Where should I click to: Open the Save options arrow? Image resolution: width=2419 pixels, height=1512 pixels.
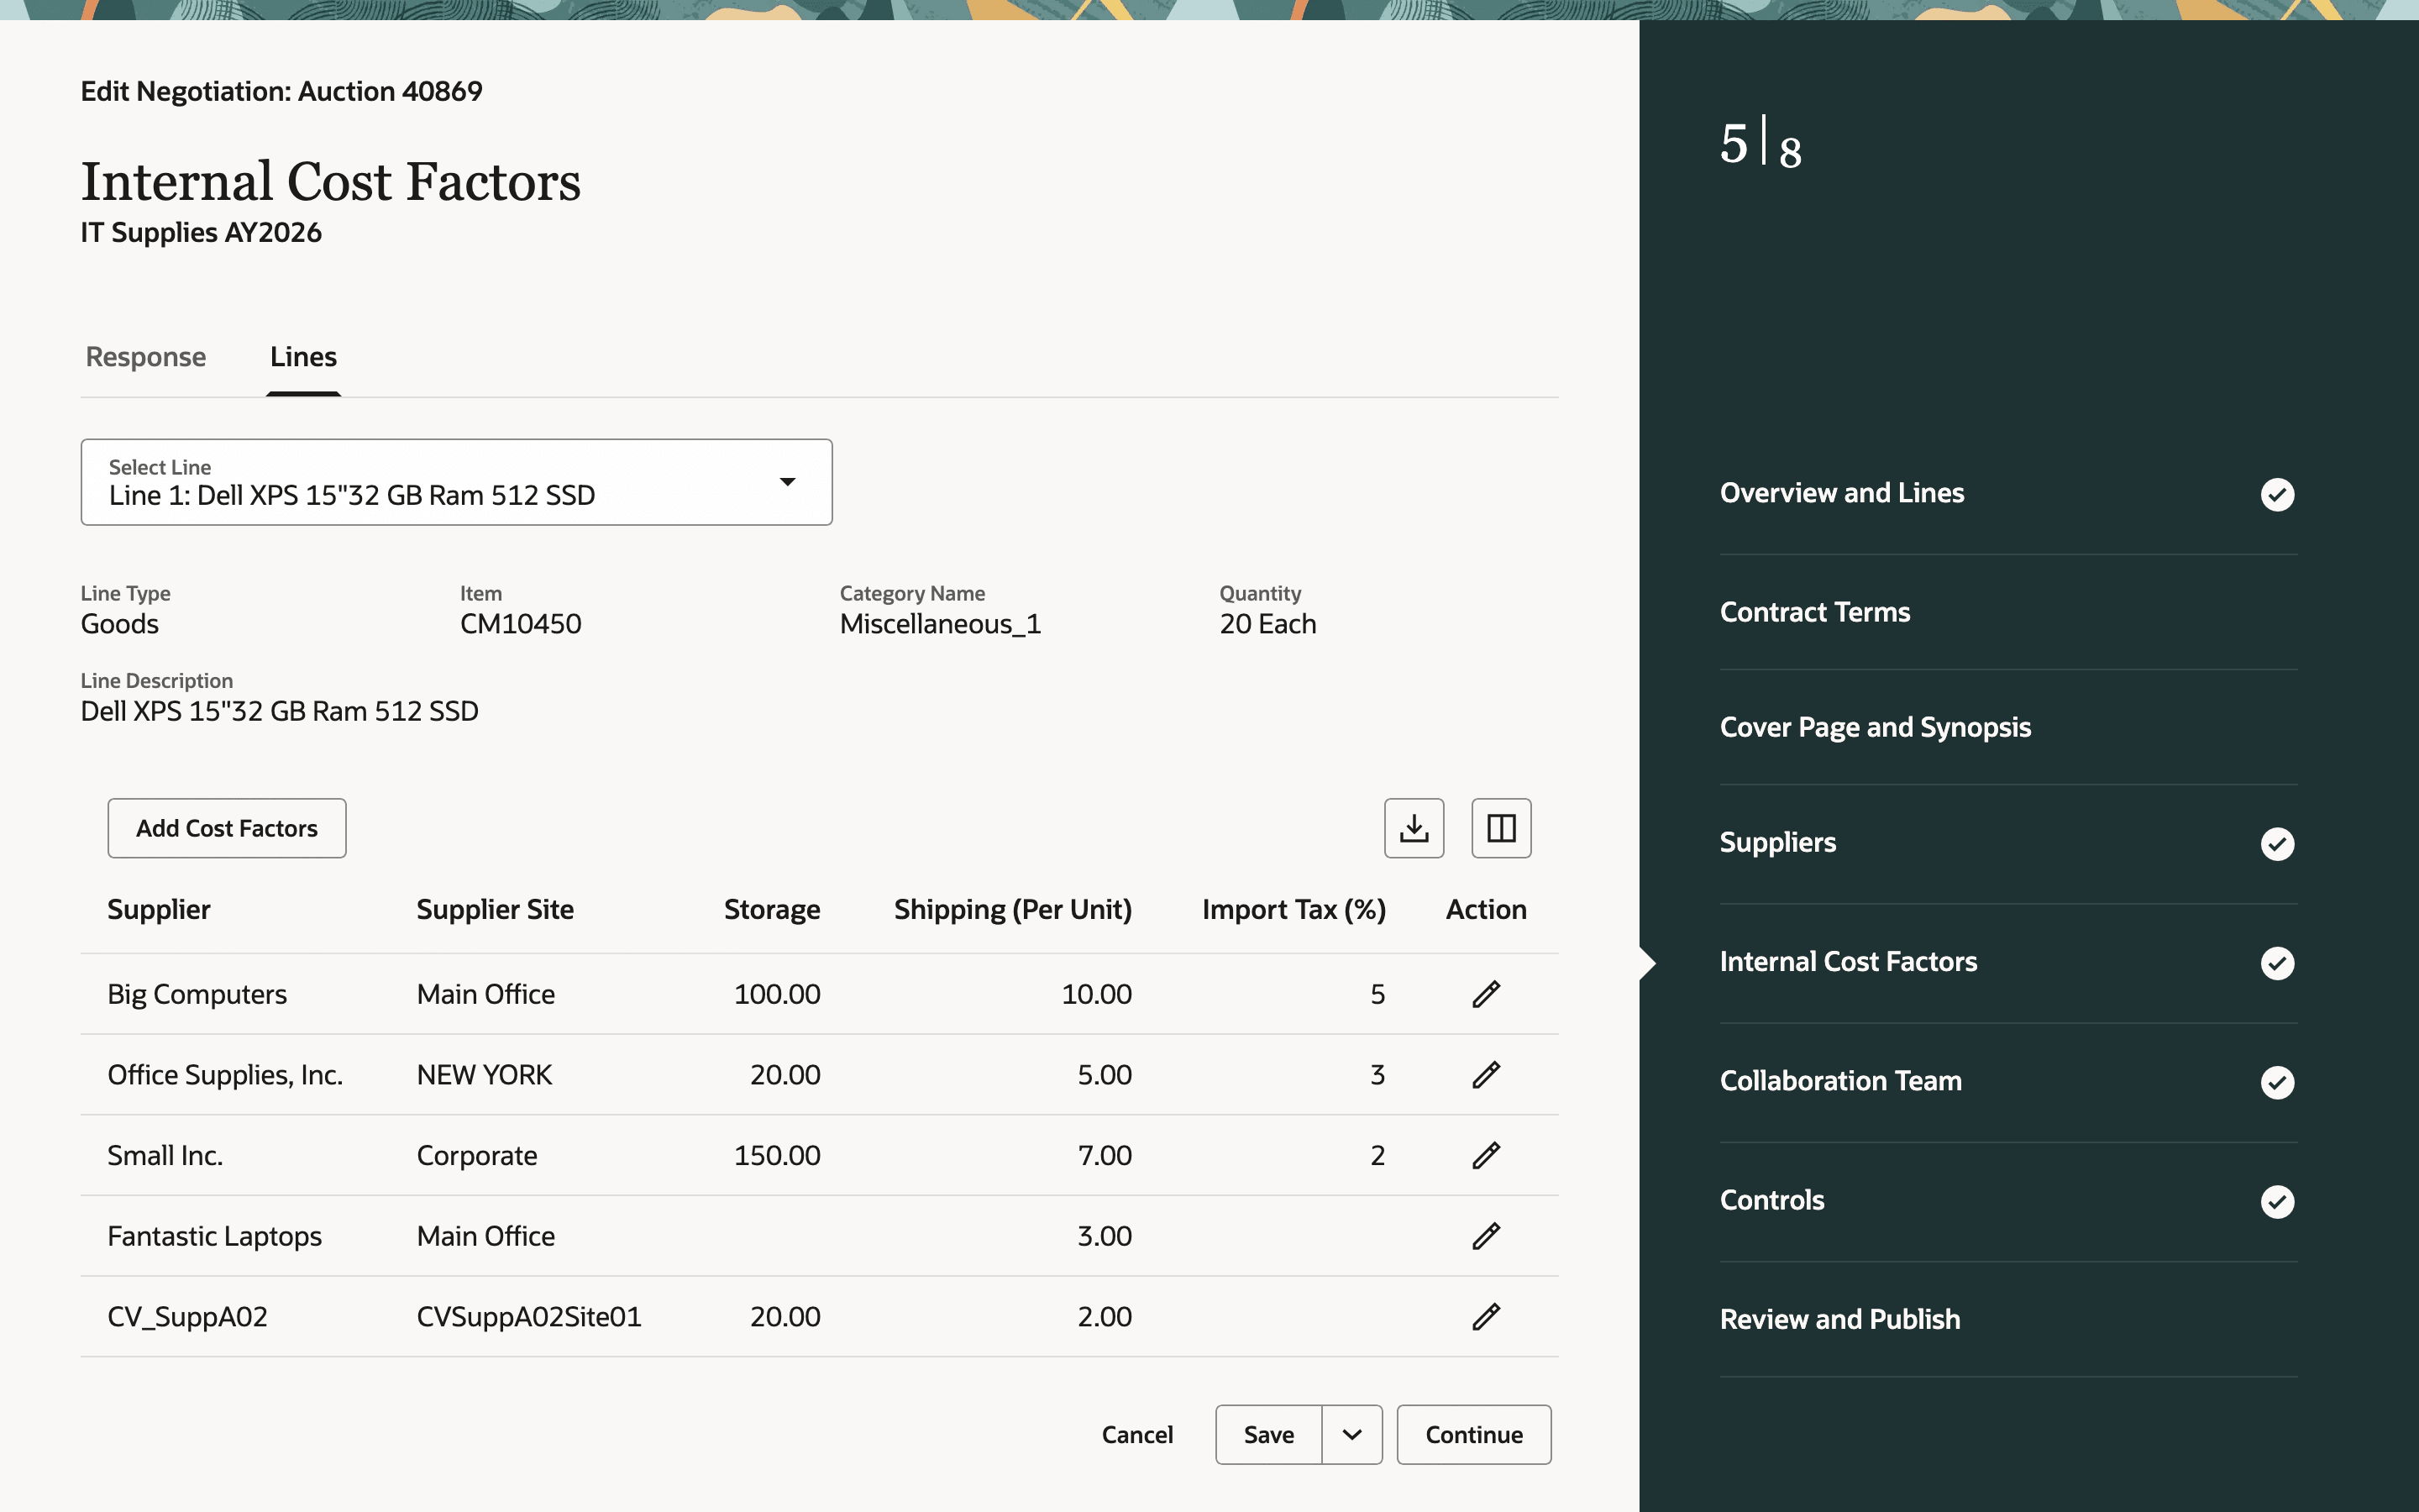click(1351, 1435)
